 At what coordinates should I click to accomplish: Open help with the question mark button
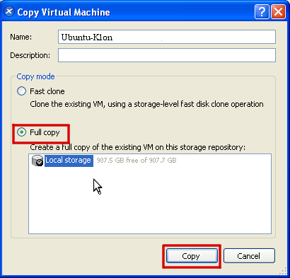point(262,11)
